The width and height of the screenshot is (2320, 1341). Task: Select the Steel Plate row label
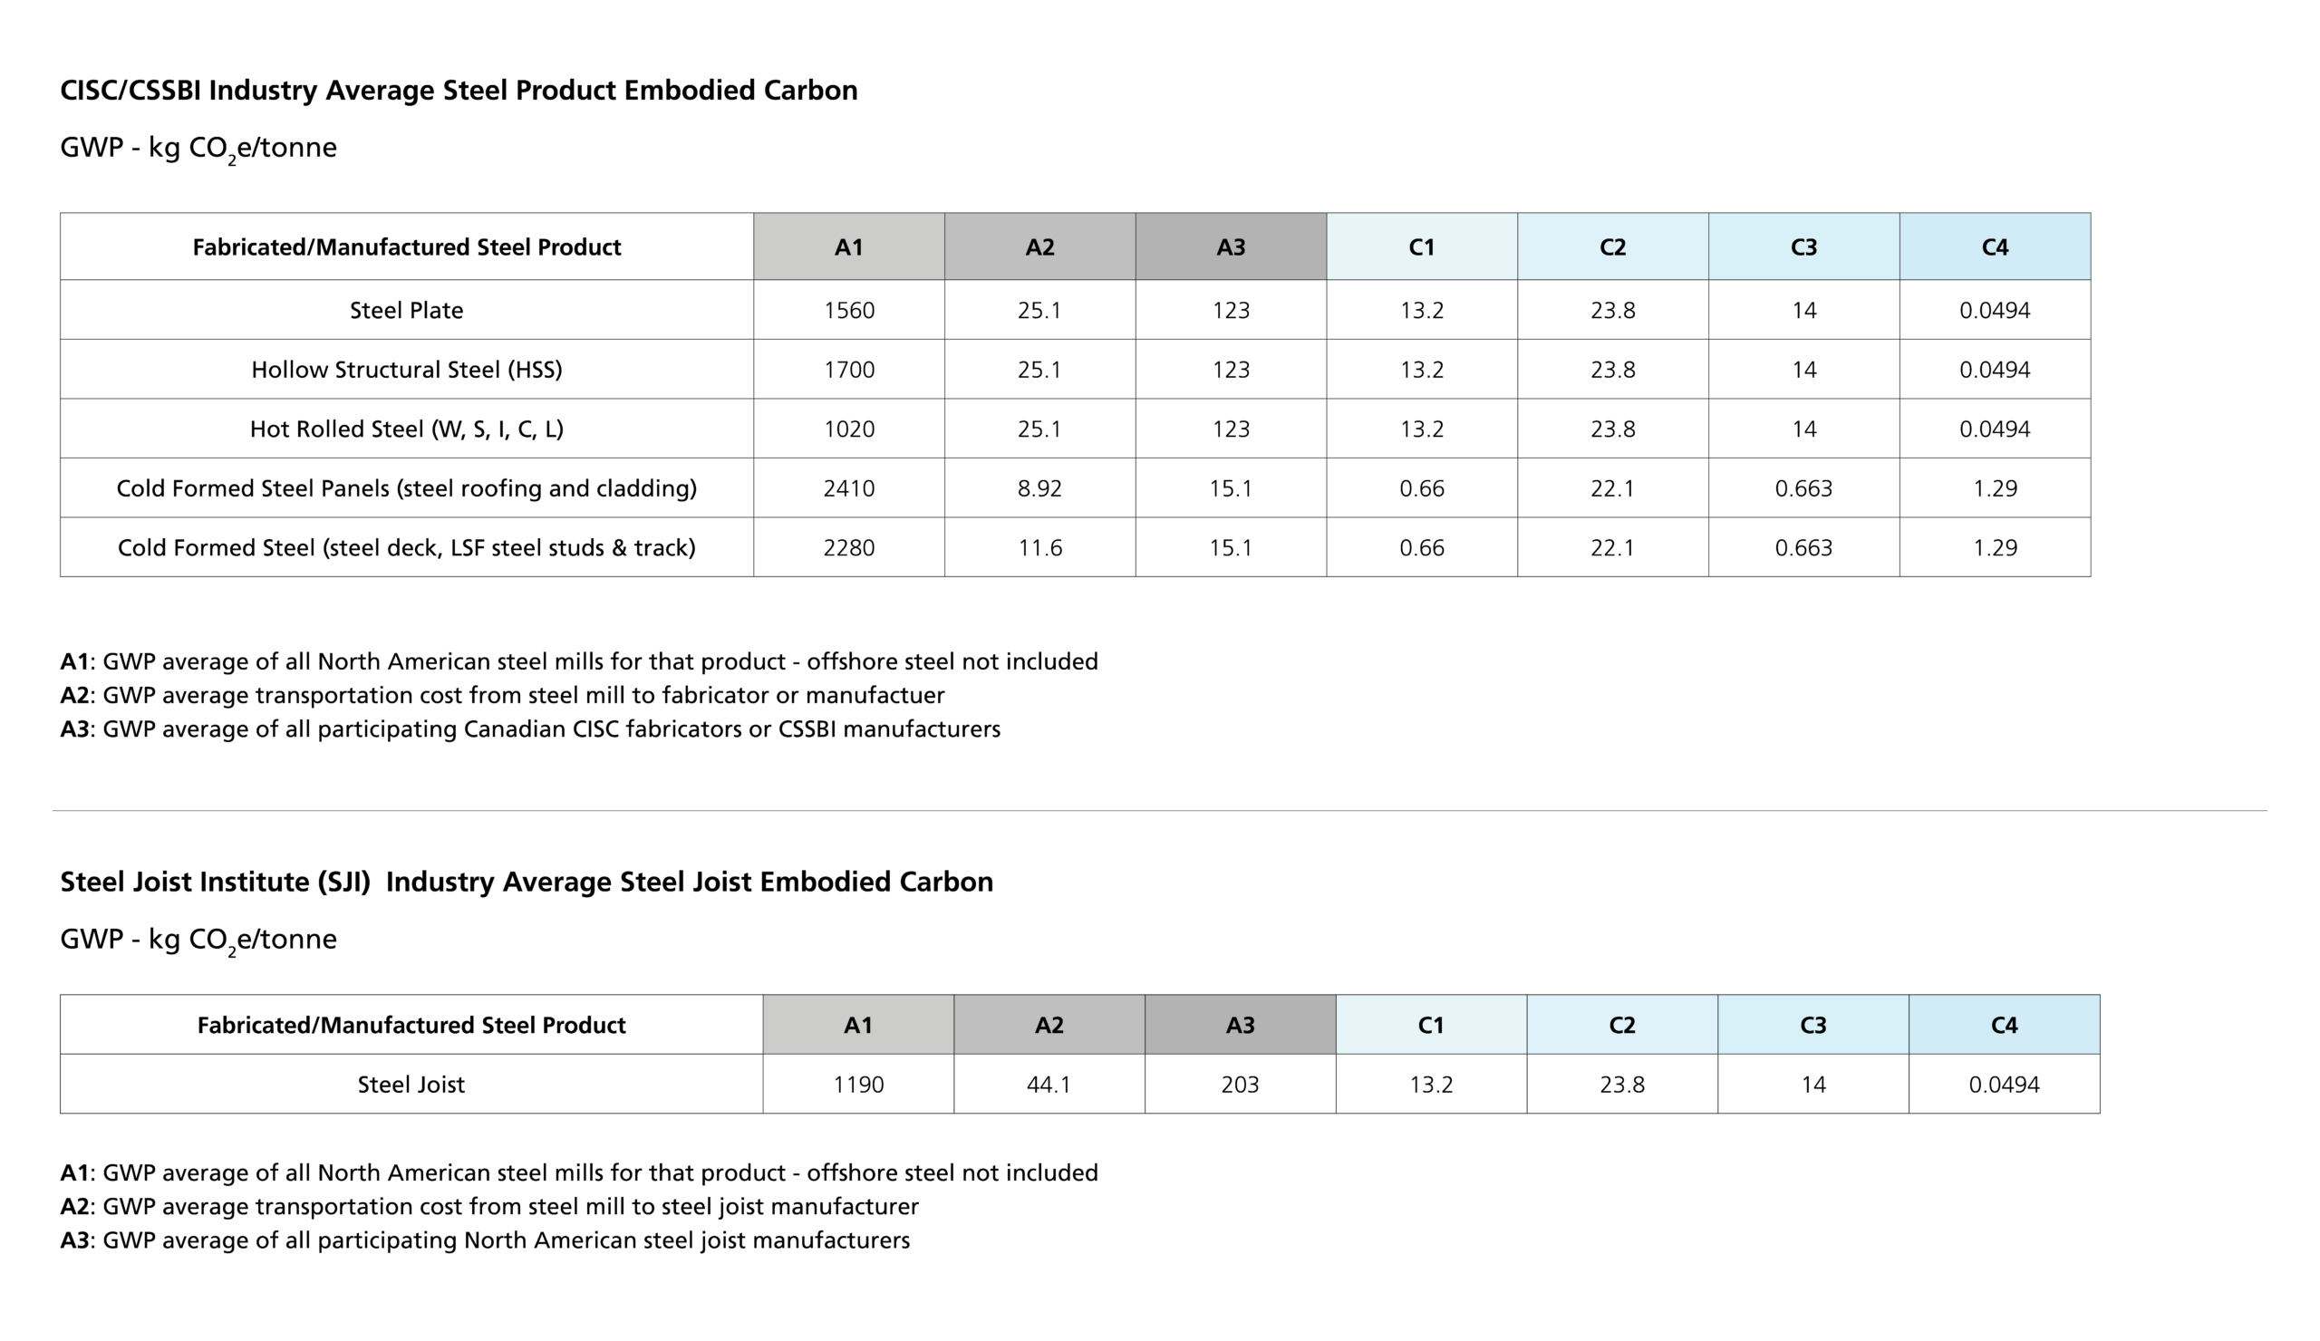click(406, 310)
